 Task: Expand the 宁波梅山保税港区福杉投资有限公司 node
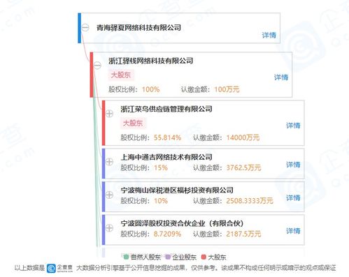tap(109, 195)
